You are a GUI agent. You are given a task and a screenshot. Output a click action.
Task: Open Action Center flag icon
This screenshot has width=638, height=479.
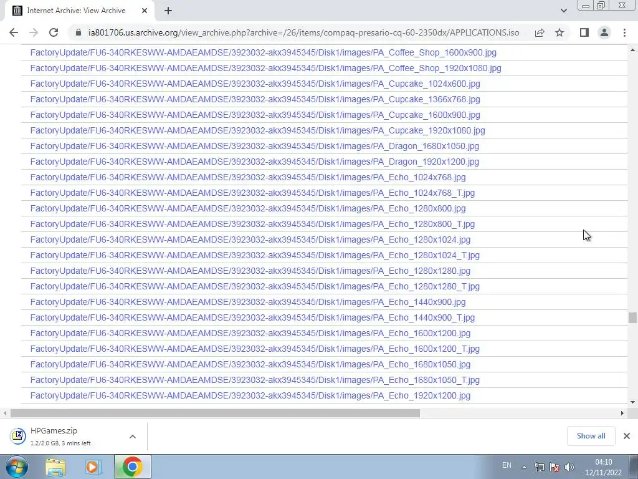point(554,467)
